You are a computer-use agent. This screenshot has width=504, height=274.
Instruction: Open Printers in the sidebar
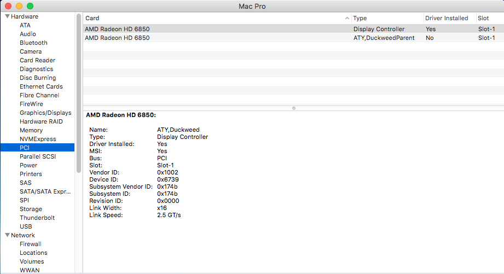[x=31, y=174]
